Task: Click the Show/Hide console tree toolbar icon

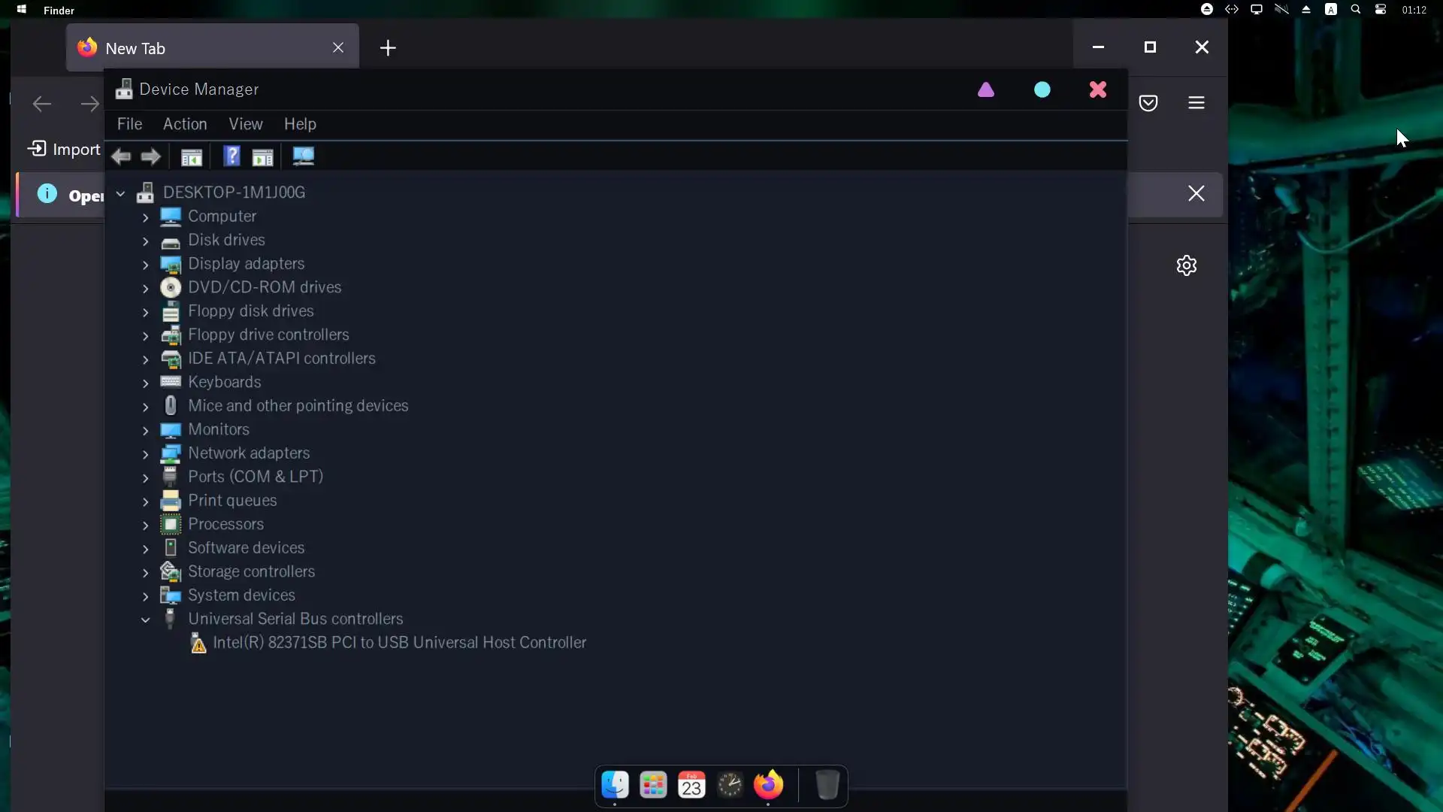Action: tap(192, 157)
